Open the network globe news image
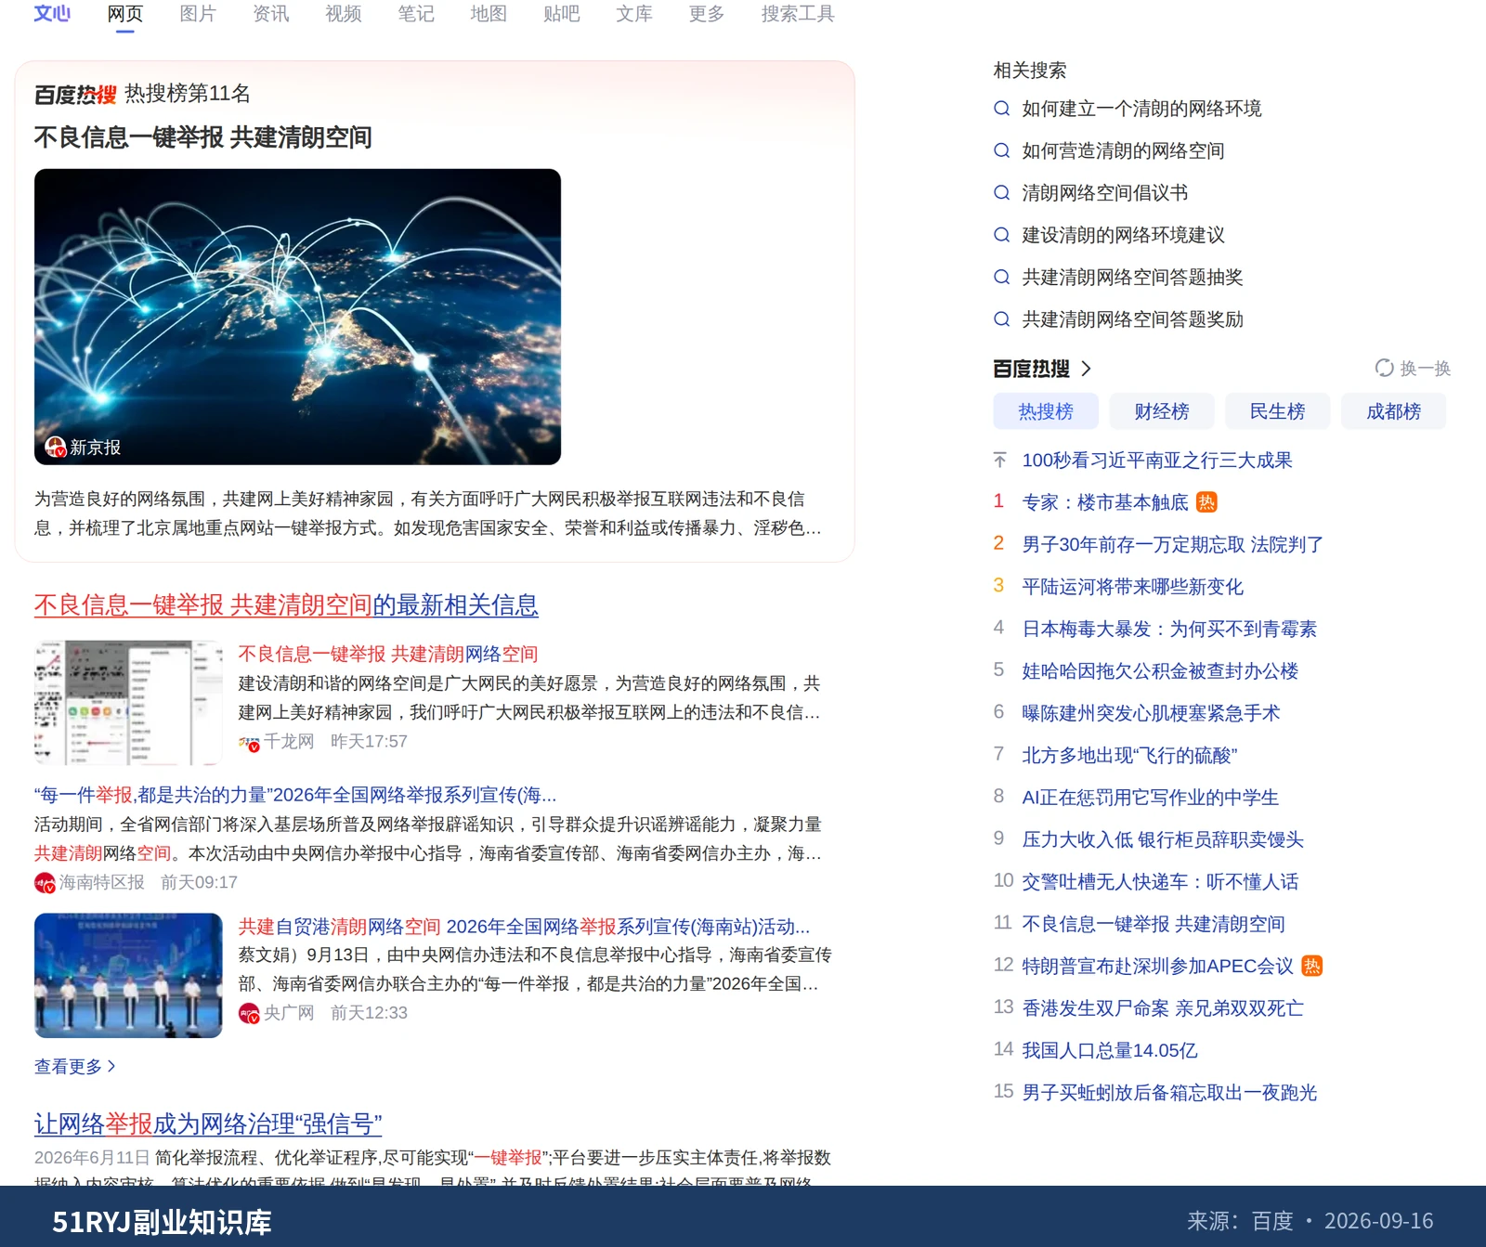 (297, 317)
